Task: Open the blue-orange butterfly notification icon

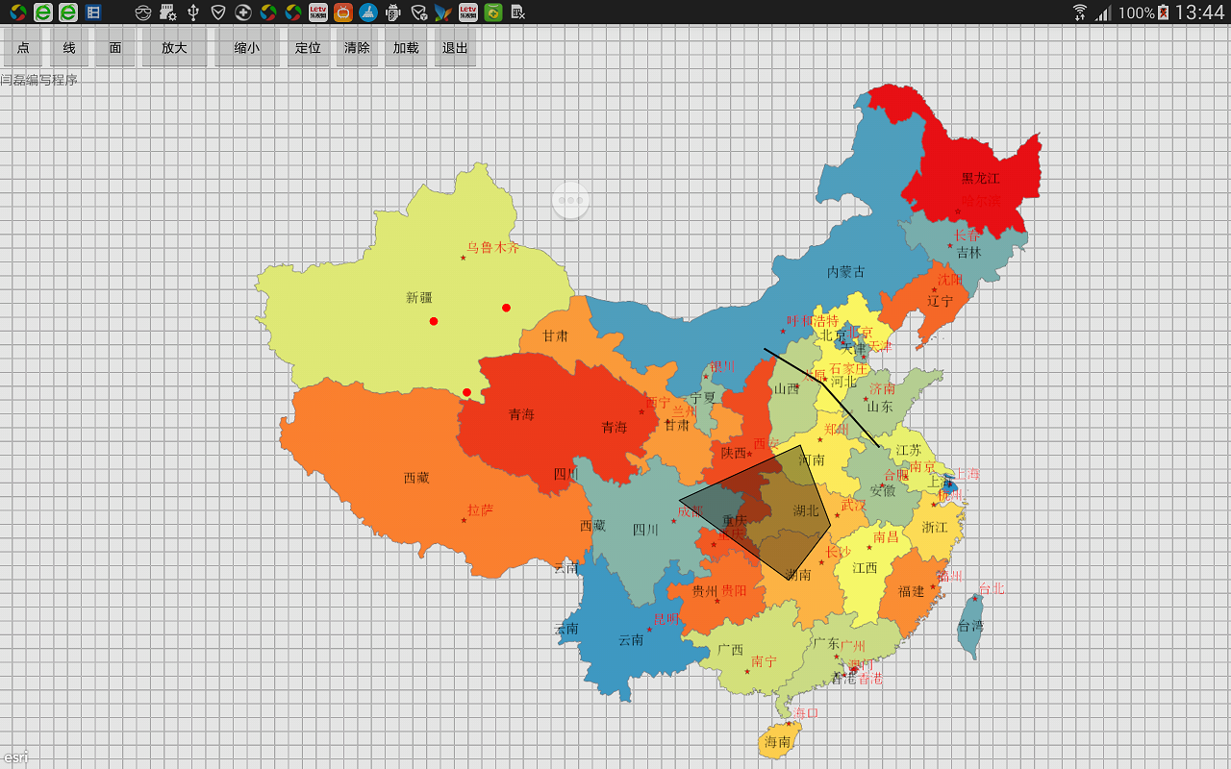Action: click(443, 12)
